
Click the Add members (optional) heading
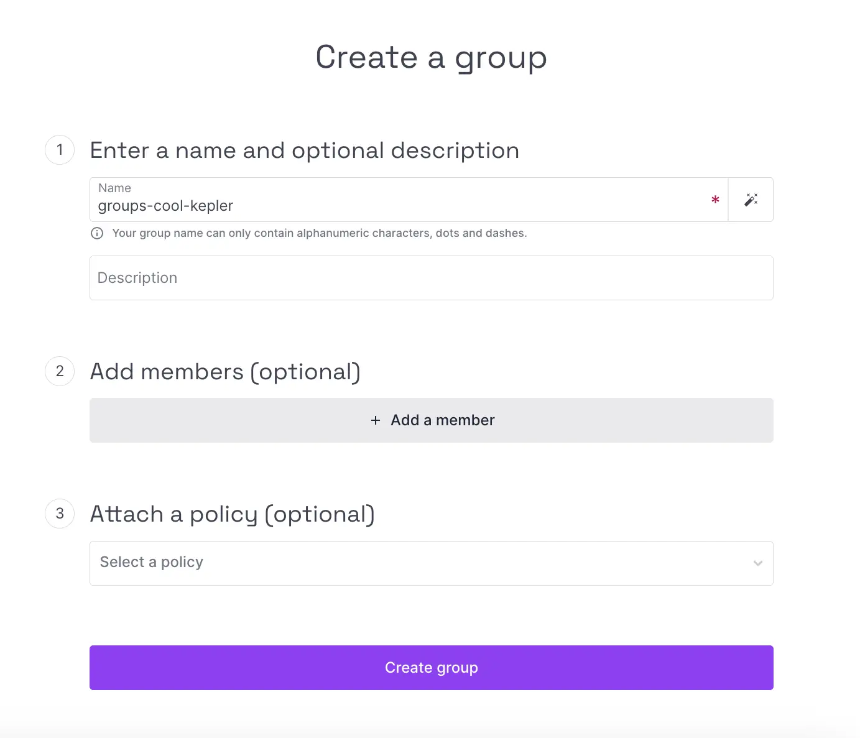225,372
